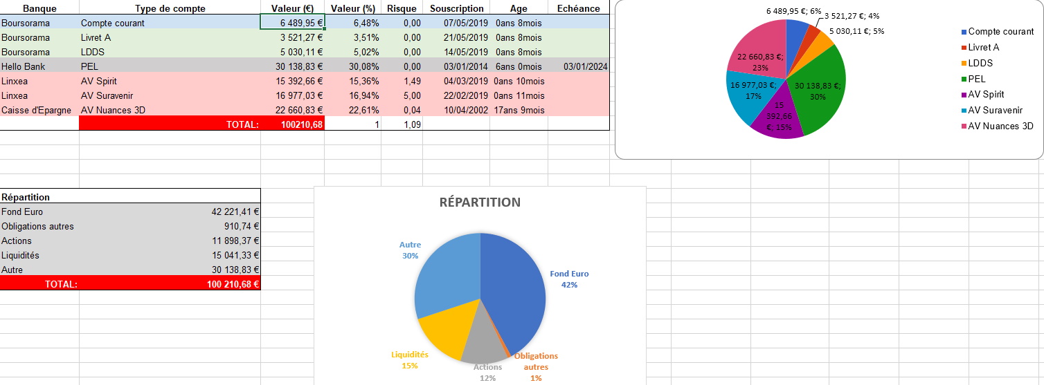1044x385 pixels.
Task: Click the Risque column header
Action: click(x=402, y=8)
